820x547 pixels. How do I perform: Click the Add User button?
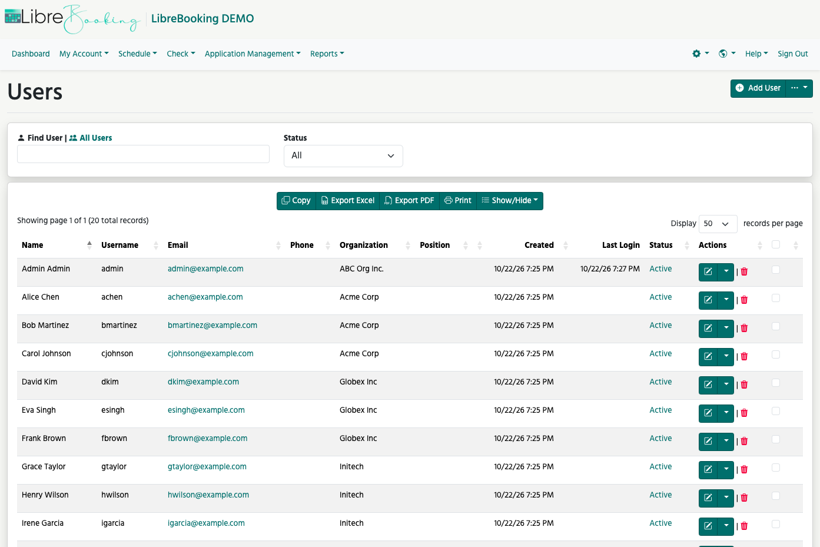(758, 88)
